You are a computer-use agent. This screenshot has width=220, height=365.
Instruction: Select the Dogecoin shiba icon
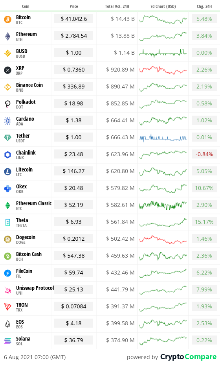click(x=8, y=239)
